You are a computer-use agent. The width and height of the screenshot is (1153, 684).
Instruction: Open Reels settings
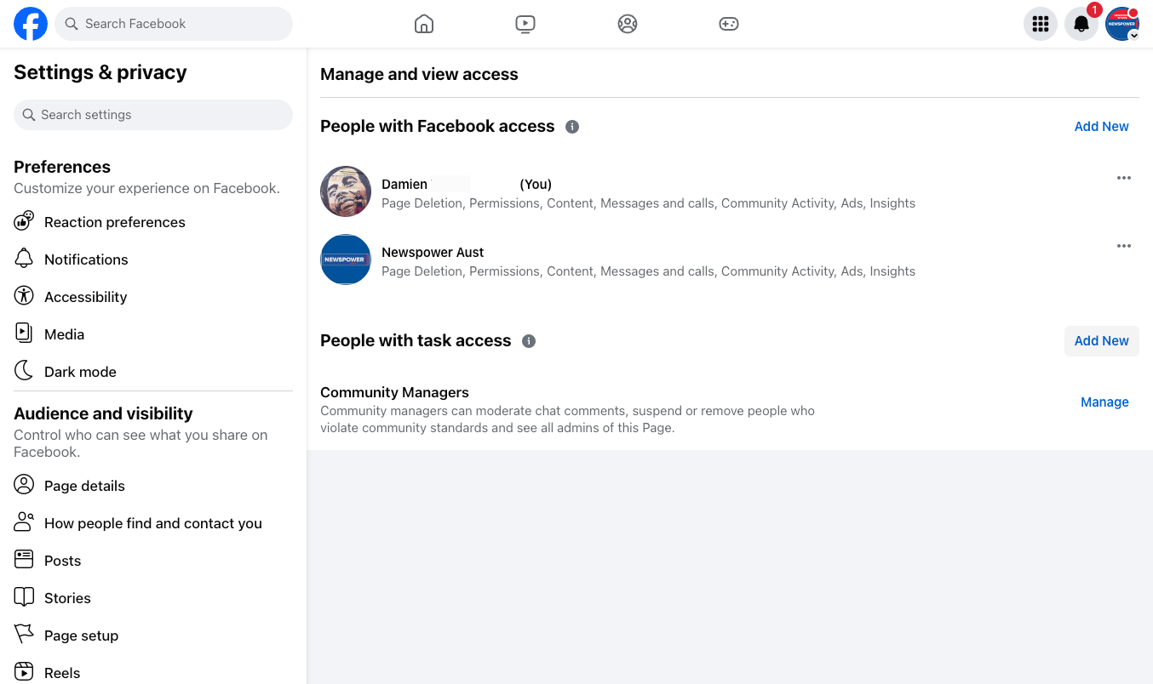click(153, 673)
